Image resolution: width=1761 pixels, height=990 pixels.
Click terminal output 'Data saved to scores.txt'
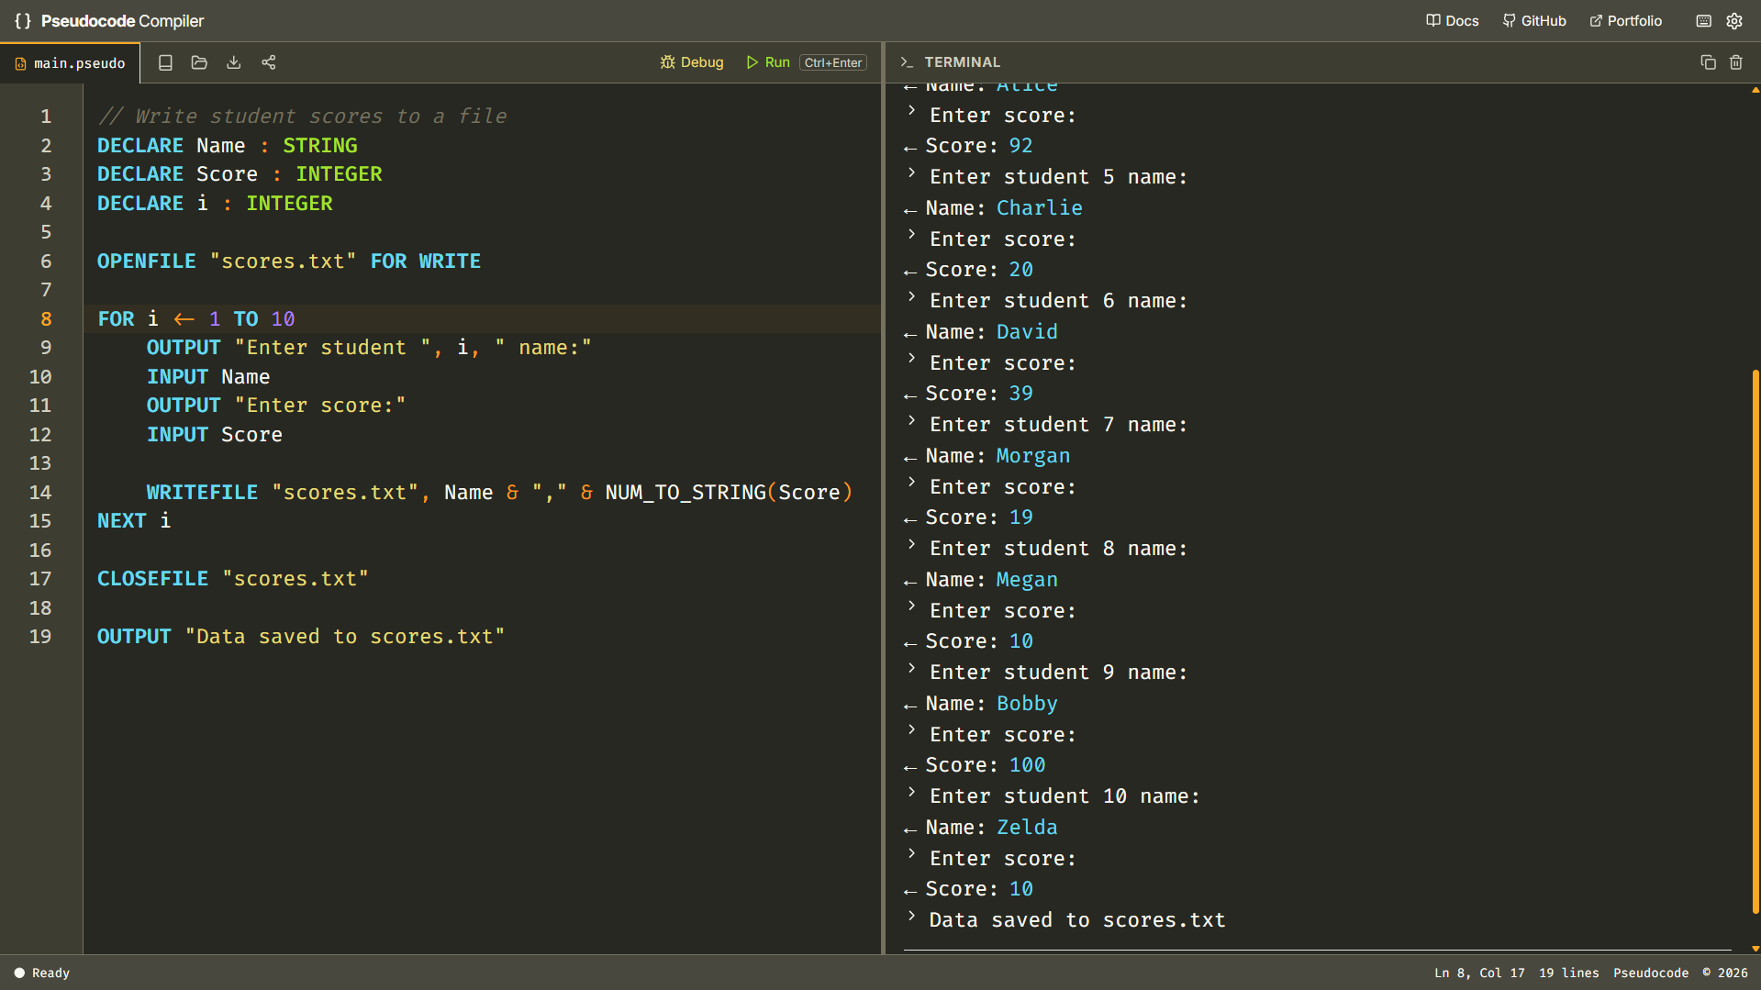[1077, 920]
